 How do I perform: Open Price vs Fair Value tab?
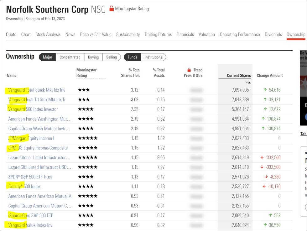(x=96, y=34)
